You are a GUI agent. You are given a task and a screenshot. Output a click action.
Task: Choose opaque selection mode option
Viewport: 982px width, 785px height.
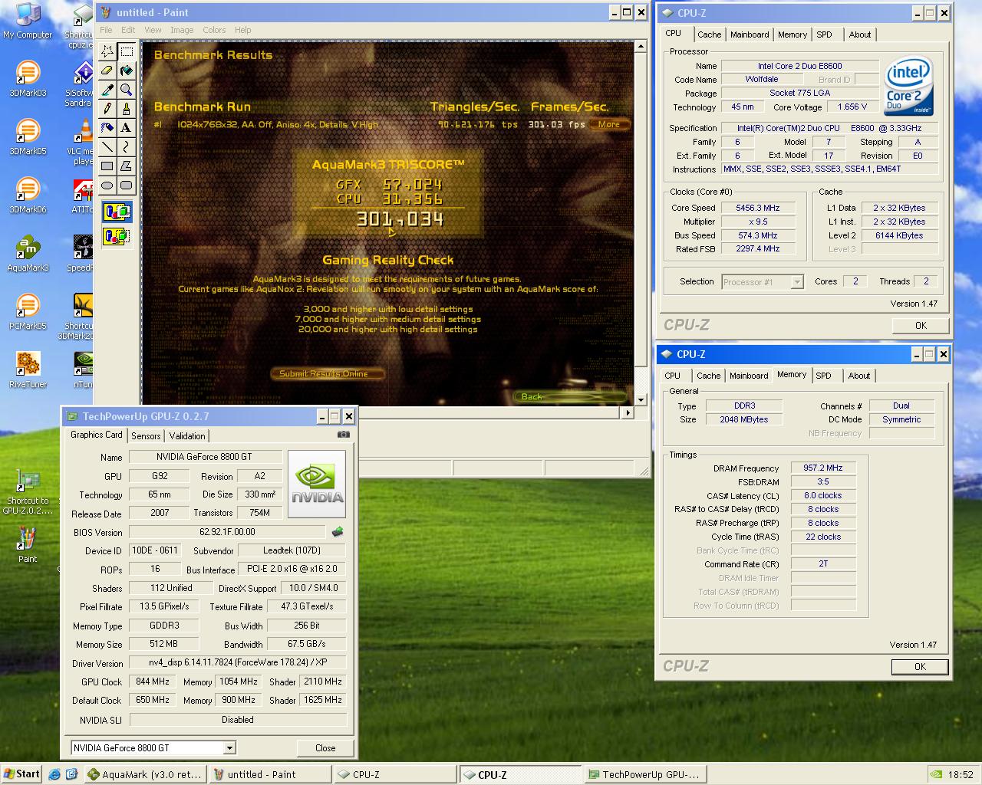pyautogui.click(x=117, y=212)
